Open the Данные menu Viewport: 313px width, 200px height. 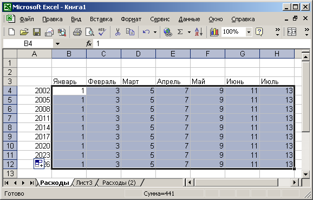[189, 19]
